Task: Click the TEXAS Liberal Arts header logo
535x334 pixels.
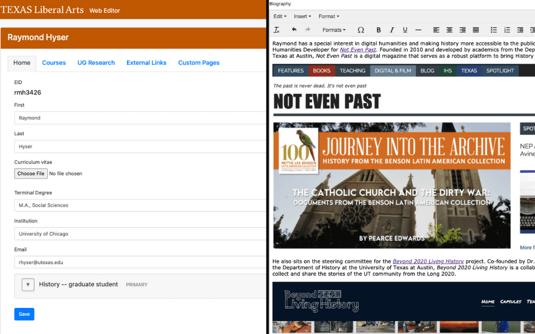Action: pyautogui.click(x=42, y=10)
